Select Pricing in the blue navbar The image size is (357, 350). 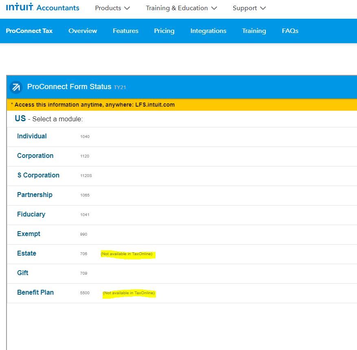(164, 31)
